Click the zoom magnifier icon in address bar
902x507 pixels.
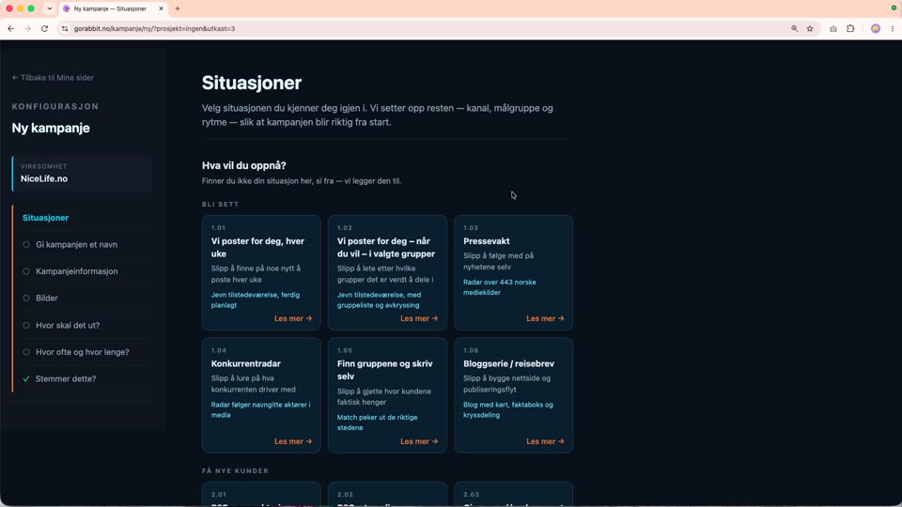point(795,29)
